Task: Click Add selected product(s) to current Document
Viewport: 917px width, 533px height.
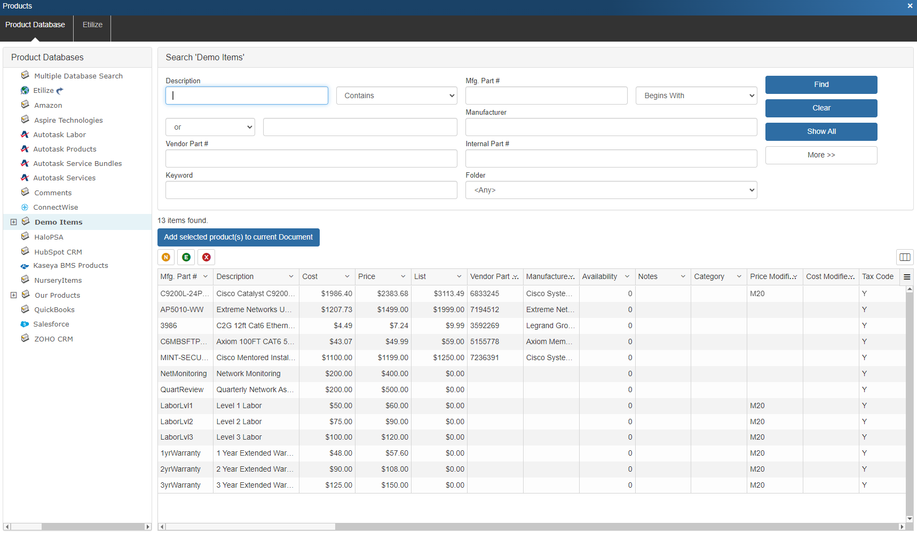Action: pyautogui.click(x=238, y=237)
